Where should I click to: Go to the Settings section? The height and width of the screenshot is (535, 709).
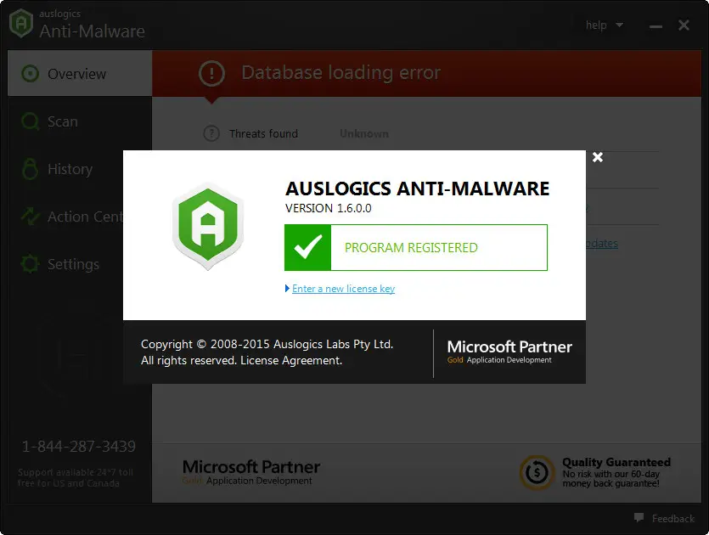[73, 264]
